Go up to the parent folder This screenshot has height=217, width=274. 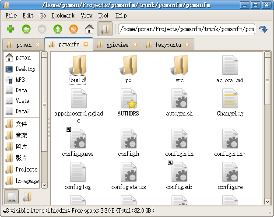coord(58,29)
